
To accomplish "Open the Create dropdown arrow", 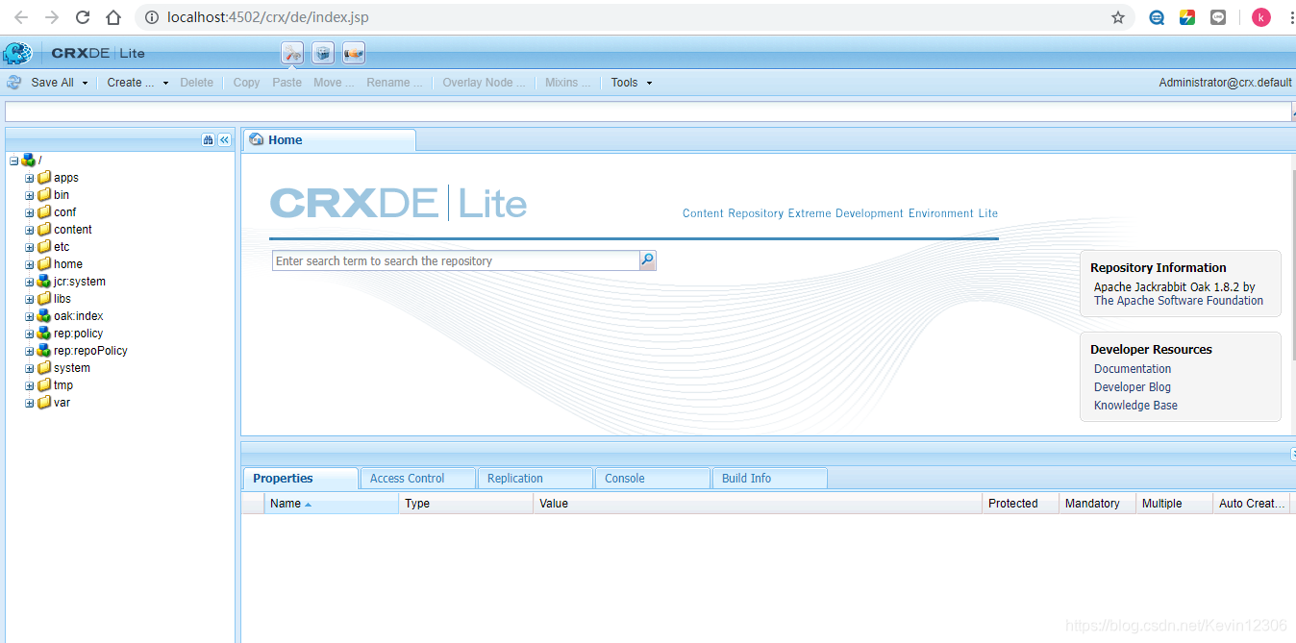I will click(x=165, y=84).
